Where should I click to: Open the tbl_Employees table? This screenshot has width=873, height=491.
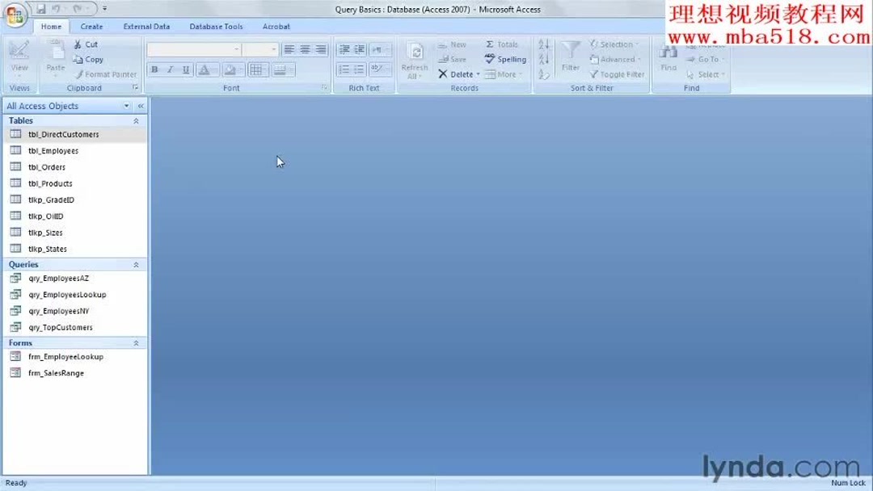(55, 150)
